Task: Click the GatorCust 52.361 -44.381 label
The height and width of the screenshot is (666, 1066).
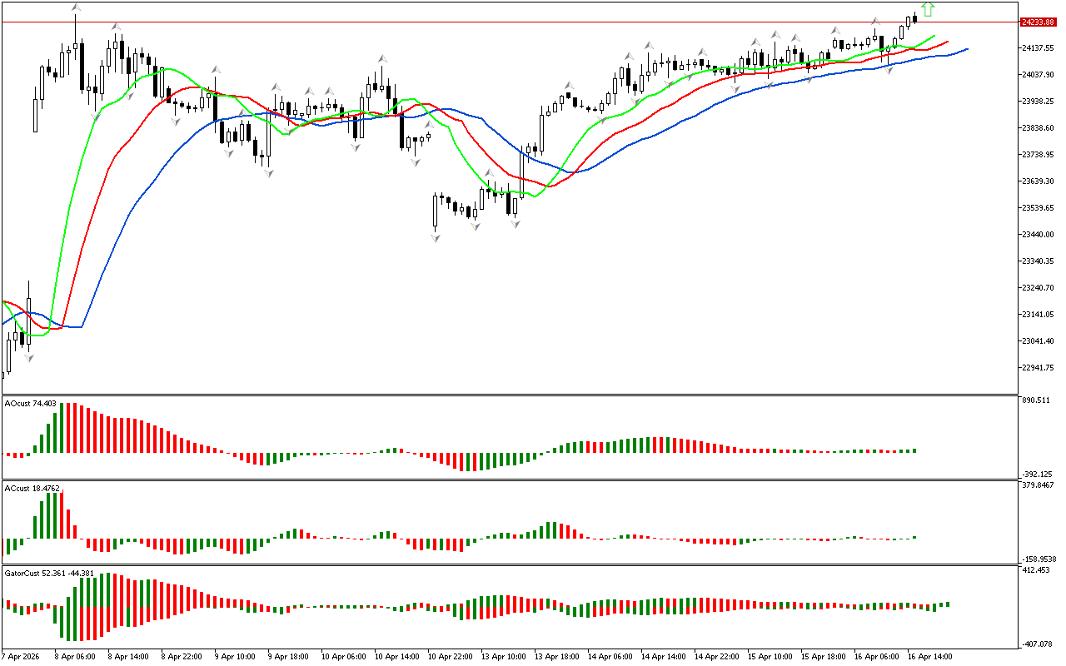Action: click(49, 574)
